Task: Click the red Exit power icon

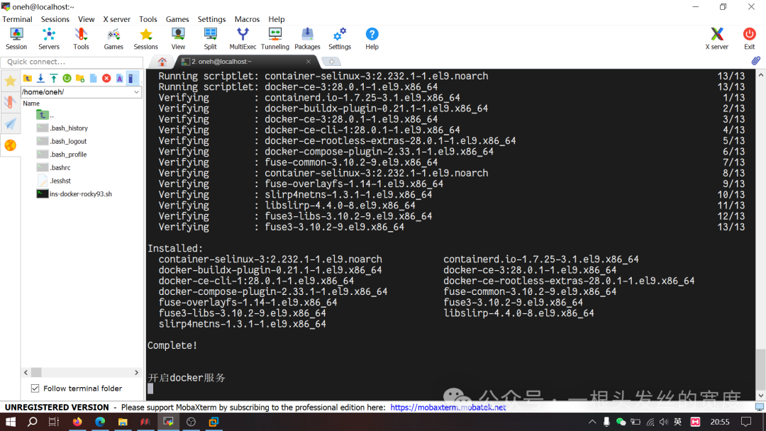Action: pyautogui.click(x=750, y=38)
